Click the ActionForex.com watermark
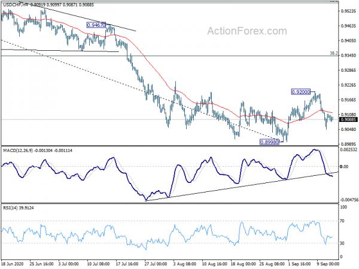This screenshot has height=269, width=359. click(247, 31)
